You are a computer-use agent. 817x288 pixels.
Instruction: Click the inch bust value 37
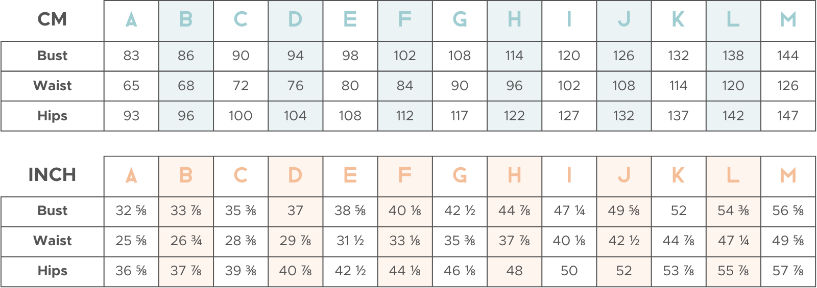295,211
